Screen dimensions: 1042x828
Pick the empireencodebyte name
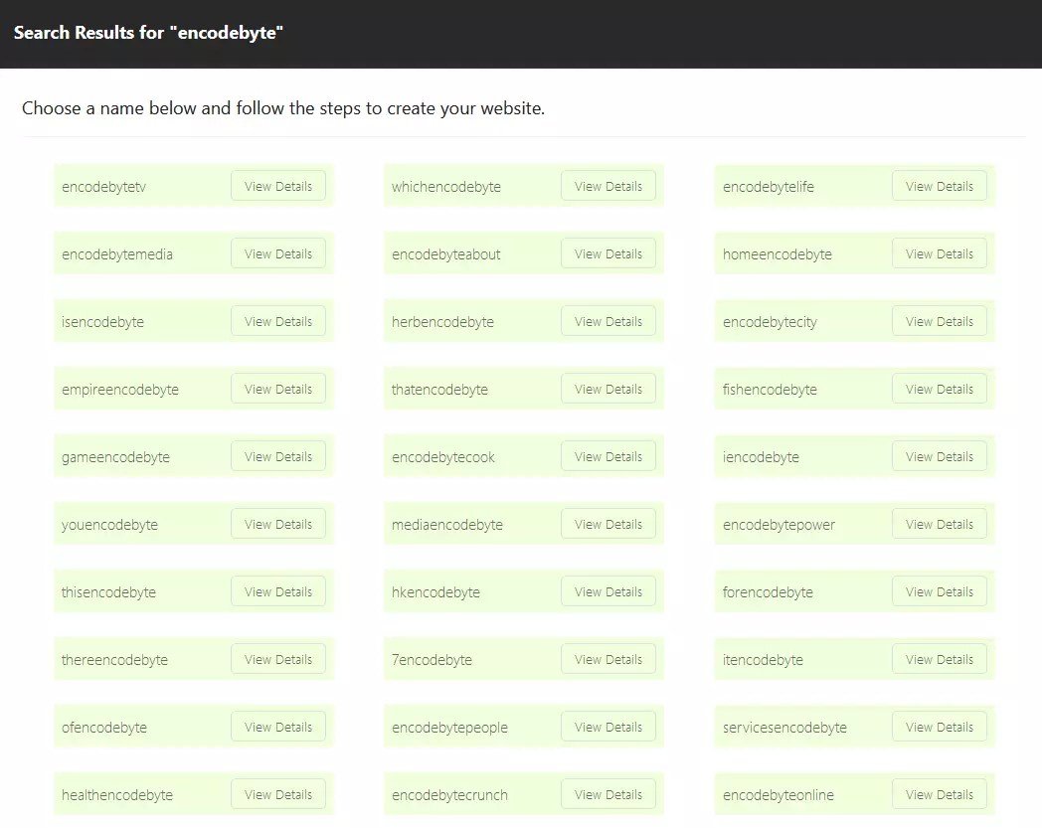click(x=119, y=390)
